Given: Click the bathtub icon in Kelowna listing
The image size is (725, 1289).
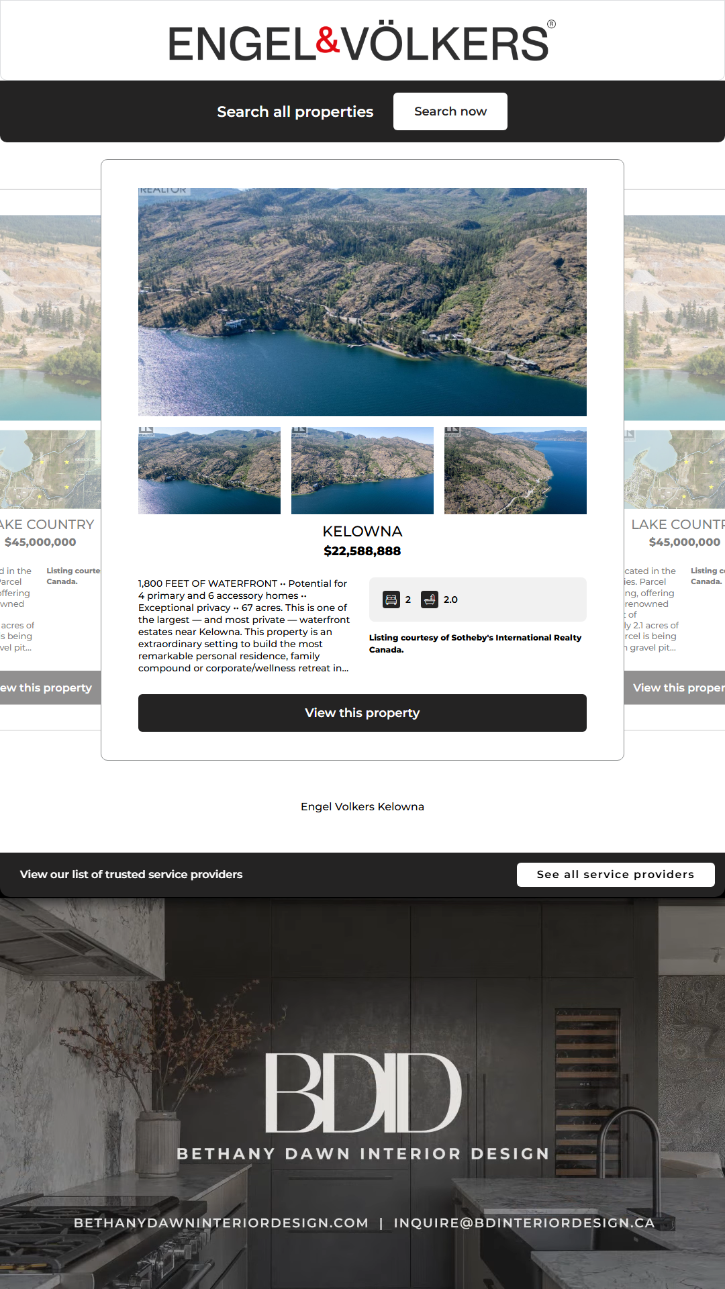Looking at the screenshot, I should [430, 600].
